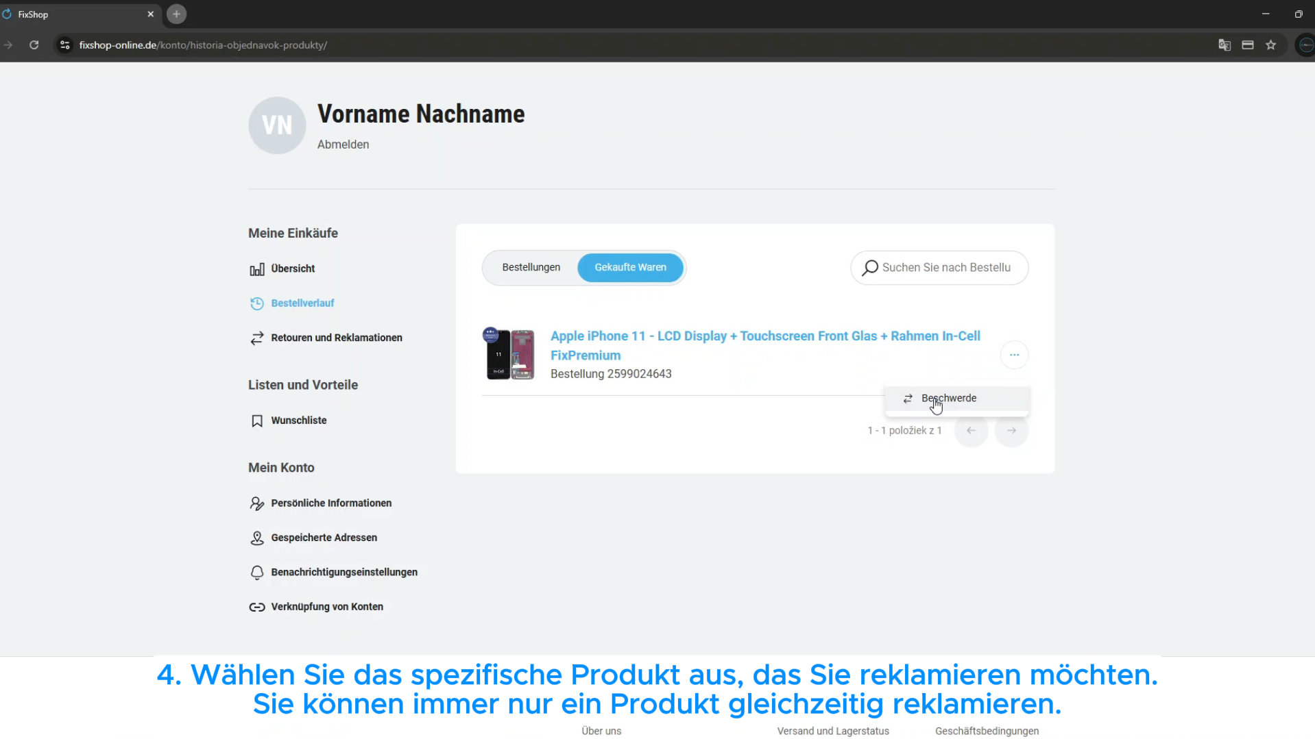Go to next page with right arrow
The height and width of the screenshot is (739, 1315).
point(1011,431)
